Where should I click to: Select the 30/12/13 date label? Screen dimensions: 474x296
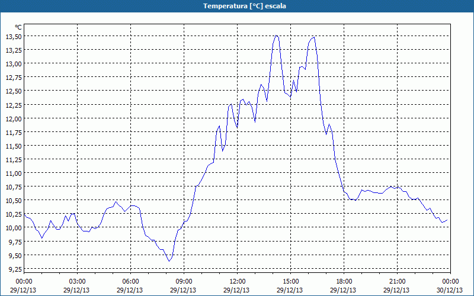coord(450,290)
